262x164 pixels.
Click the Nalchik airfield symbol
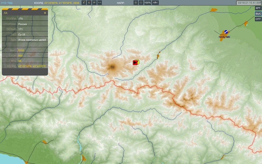coord(226,32)
